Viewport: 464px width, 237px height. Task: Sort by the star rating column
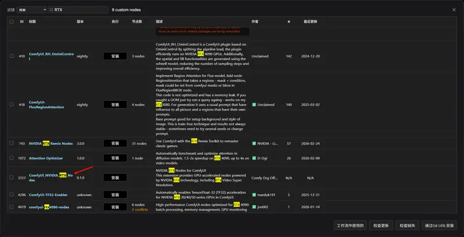click(289, 21)
